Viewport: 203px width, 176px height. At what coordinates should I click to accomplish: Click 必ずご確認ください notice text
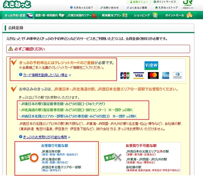coord(29,49)
